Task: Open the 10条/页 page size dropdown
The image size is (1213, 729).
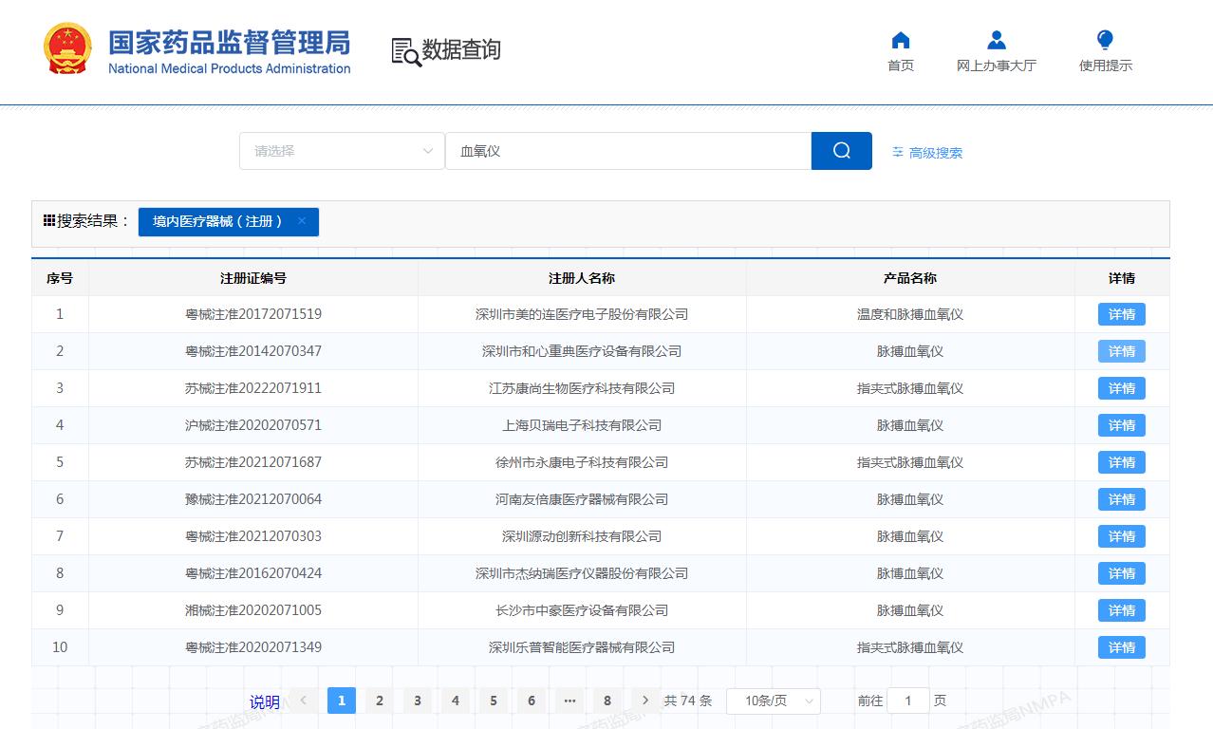Action: pos(773,701)
